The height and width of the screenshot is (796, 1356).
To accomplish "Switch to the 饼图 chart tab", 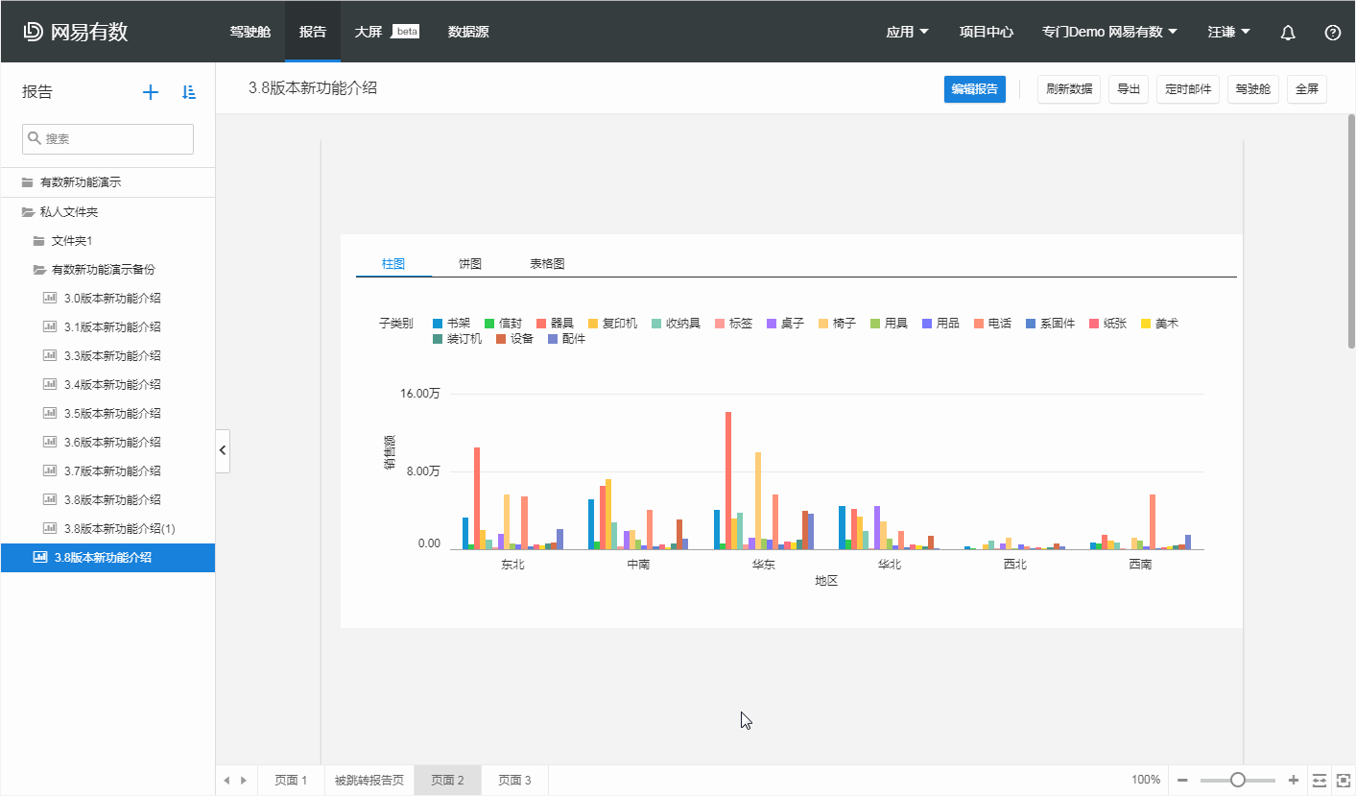I will point(470,263).
